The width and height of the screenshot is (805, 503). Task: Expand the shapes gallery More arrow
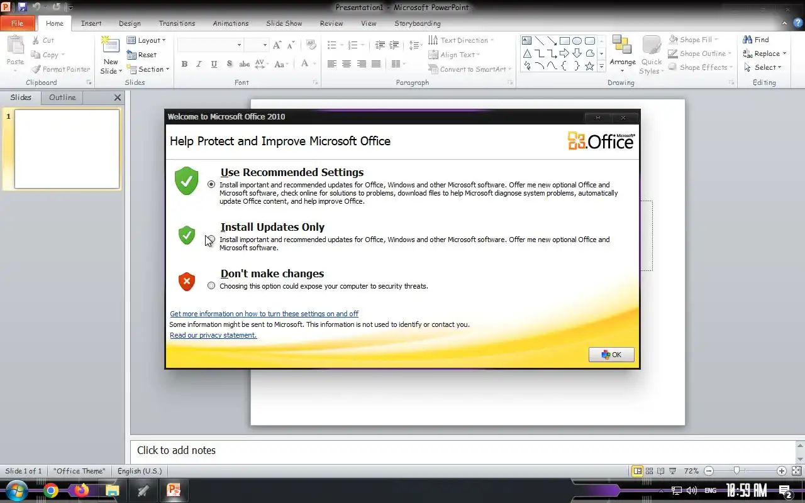pos(601,66)
